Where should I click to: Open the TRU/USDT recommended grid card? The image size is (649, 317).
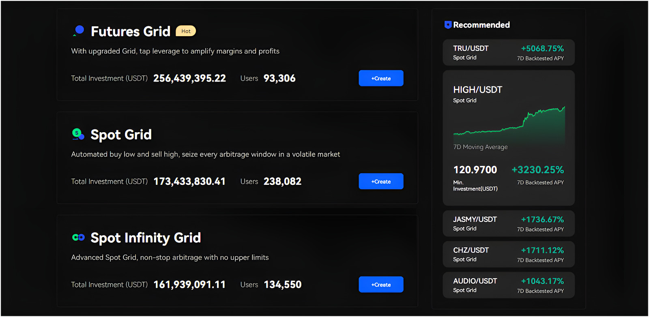point(508,53)
